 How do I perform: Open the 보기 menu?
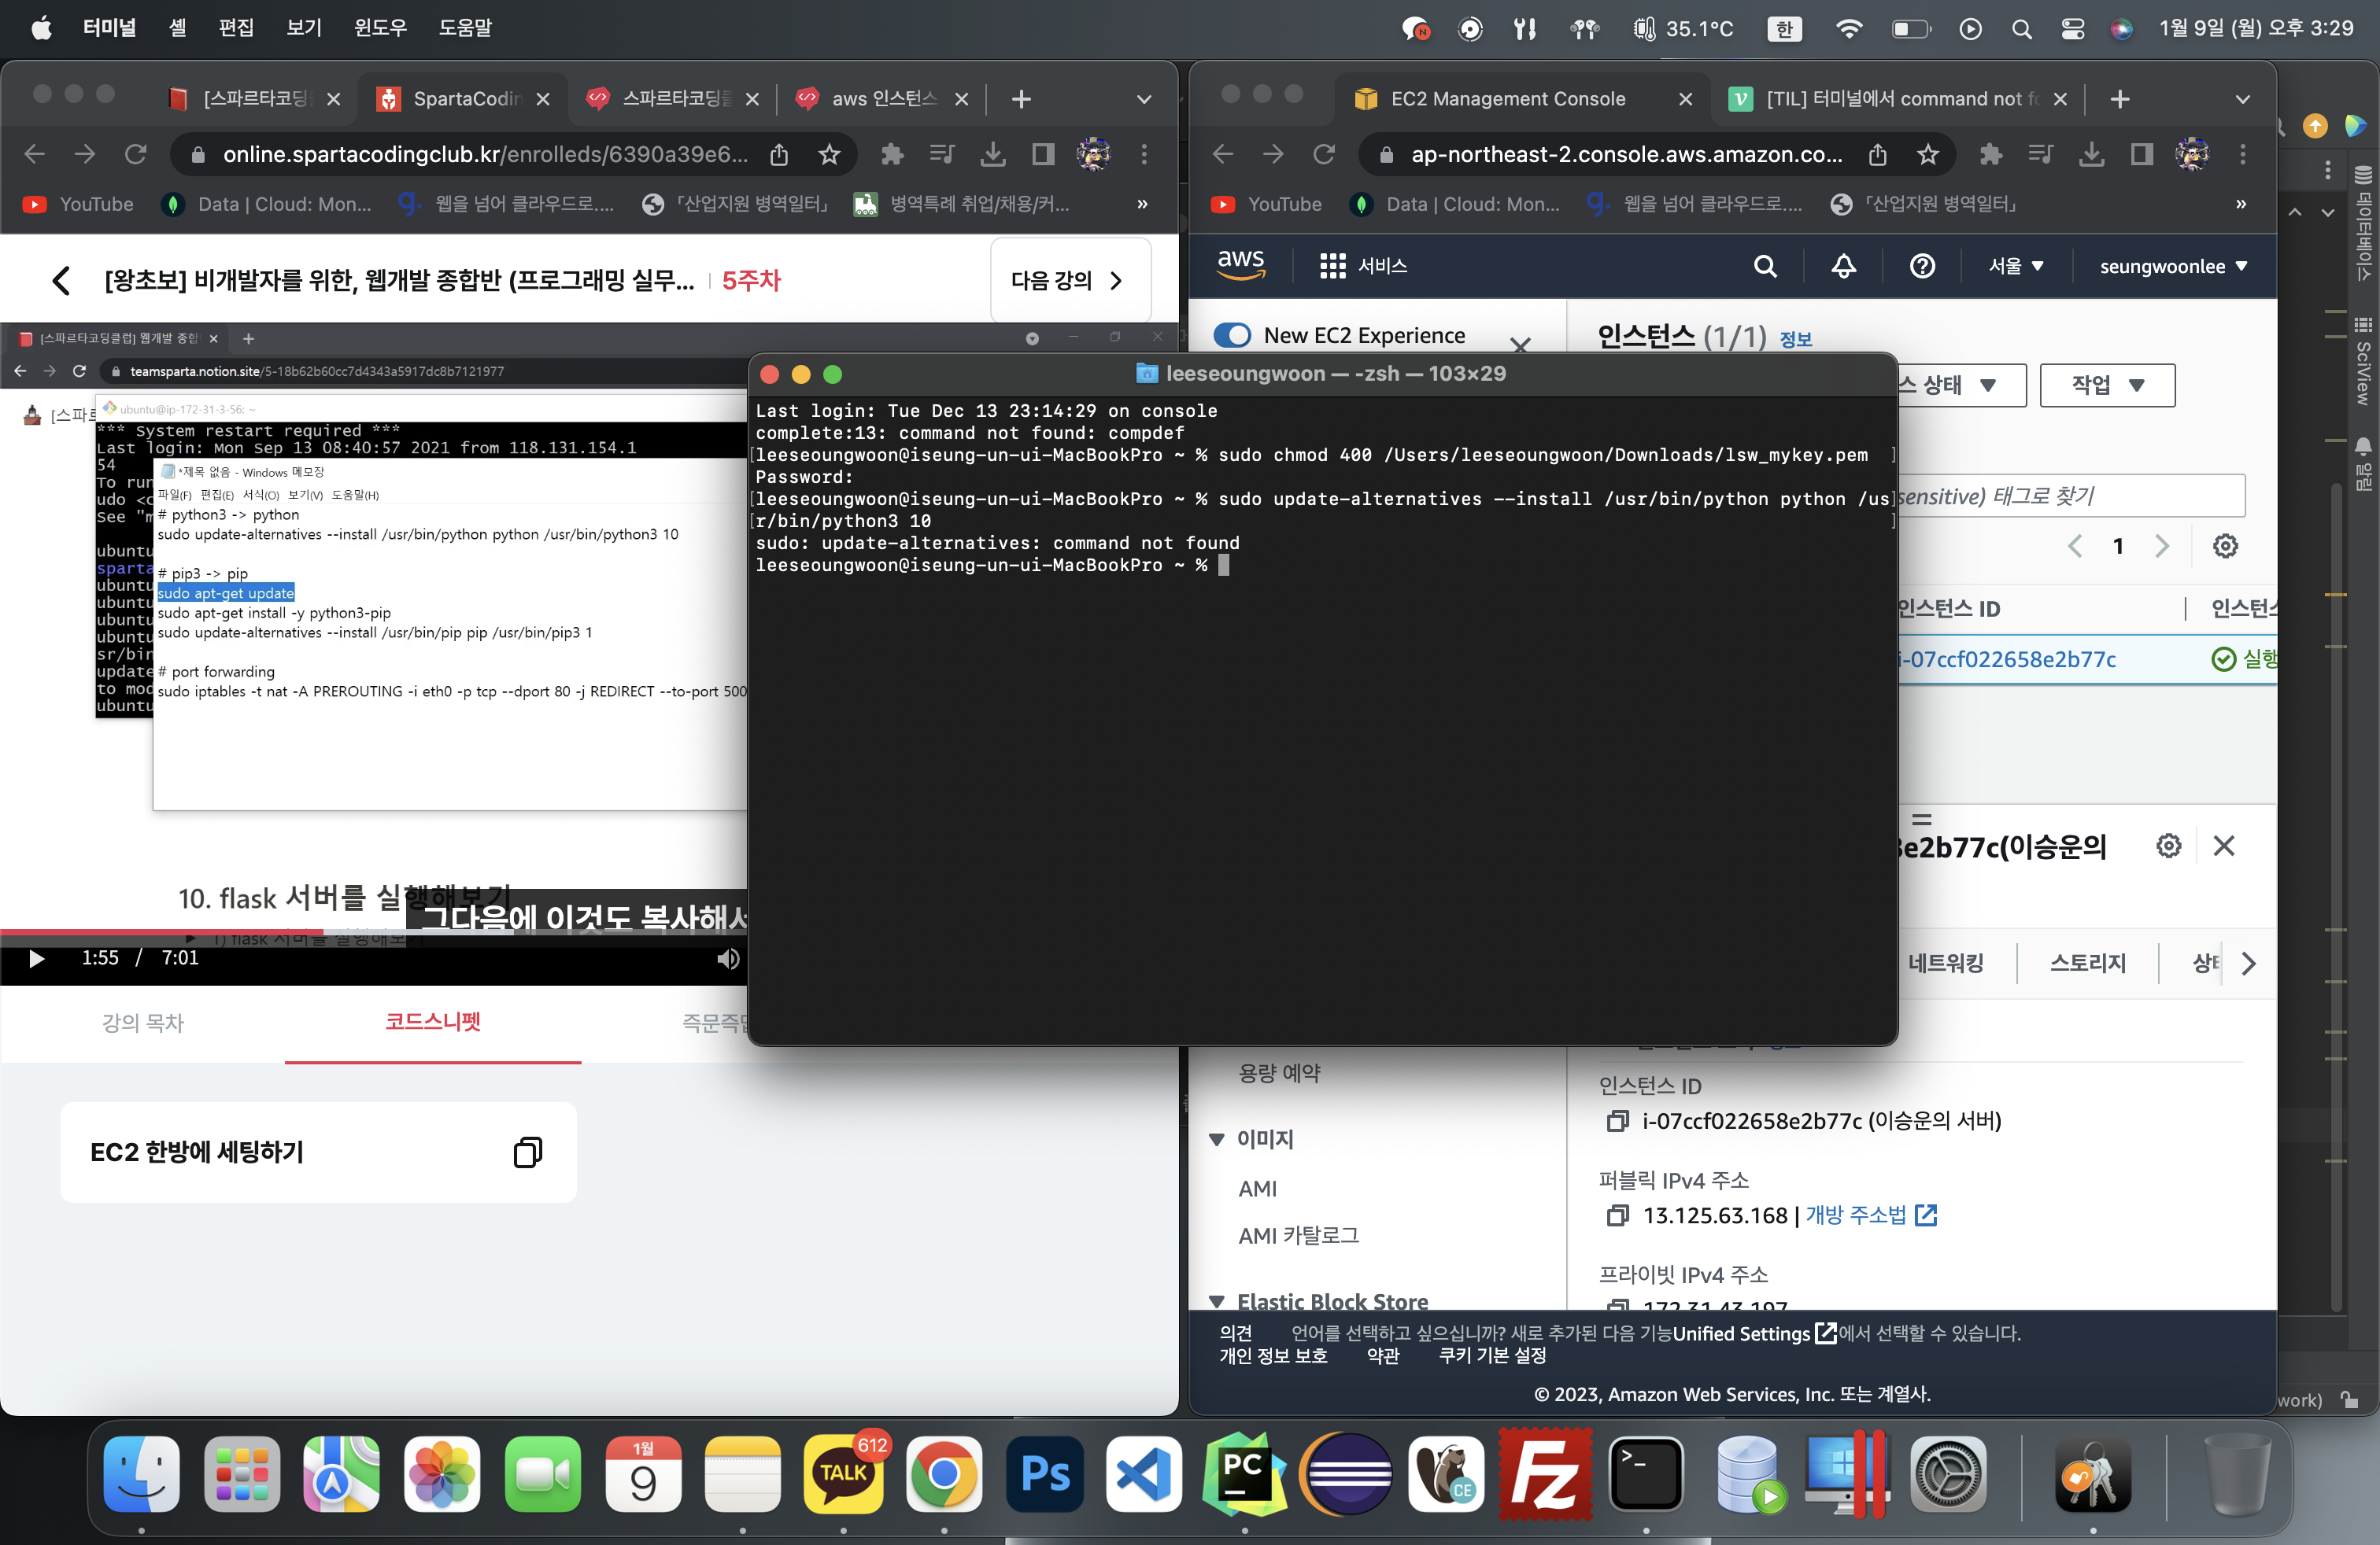pyautogui.click(x=304, y=28)
